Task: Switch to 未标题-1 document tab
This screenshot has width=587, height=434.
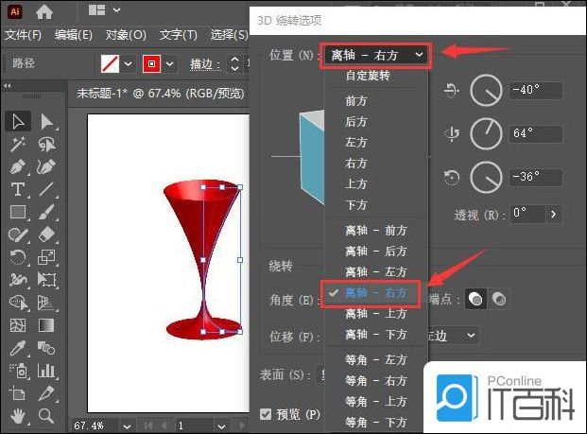Action: [x=161, y=93]
